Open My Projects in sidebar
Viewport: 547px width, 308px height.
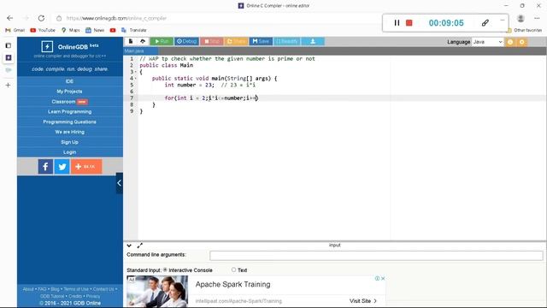point(69,92)
